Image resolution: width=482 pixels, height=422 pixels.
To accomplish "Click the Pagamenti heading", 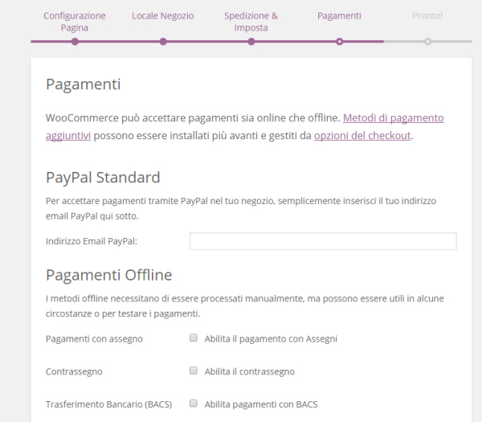I will 83,84.
